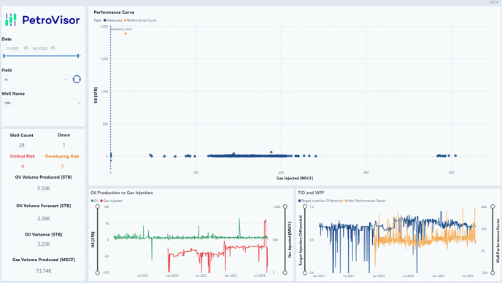Click the Gas Injected [MSCF] x-axis title
This screenshot has width=502, height=283.
click(x=295, y=178)
